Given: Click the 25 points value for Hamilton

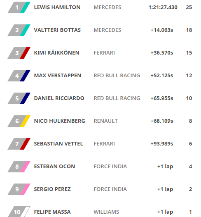Looking at the screenshot, I should pos(189,7).
